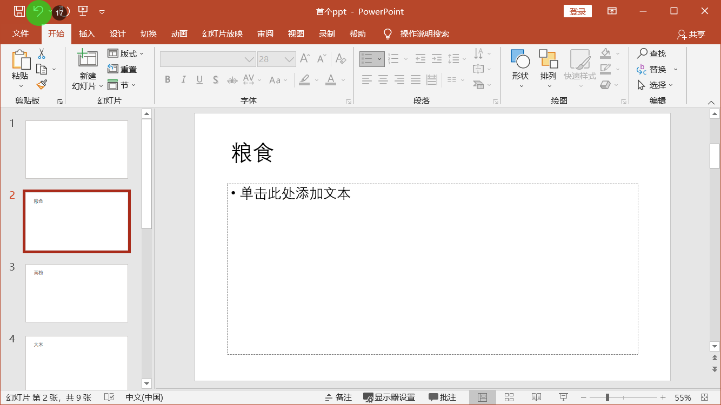Click the Save icon in quick access toolbar
721x405 pixels.
[19, 11]
